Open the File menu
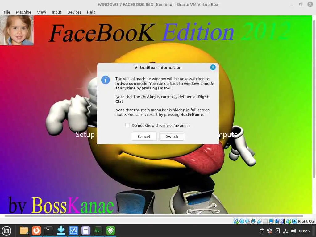 (x=7, y=12)
